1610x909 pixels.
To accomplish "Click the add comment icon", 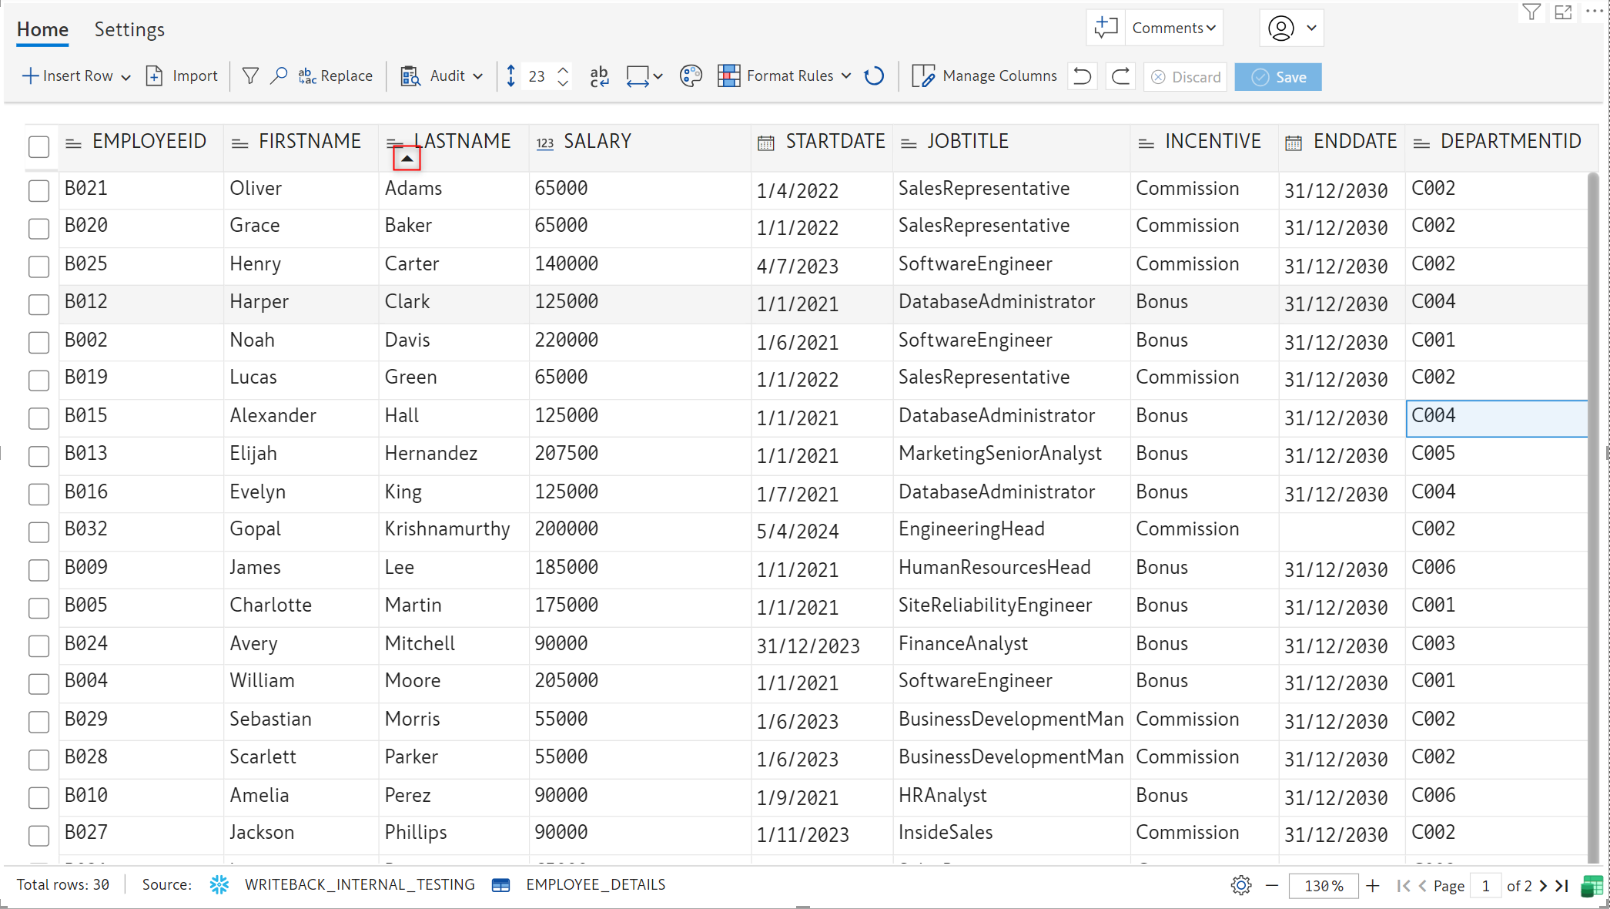I will pyautogui.click(x=1106, y=28).
